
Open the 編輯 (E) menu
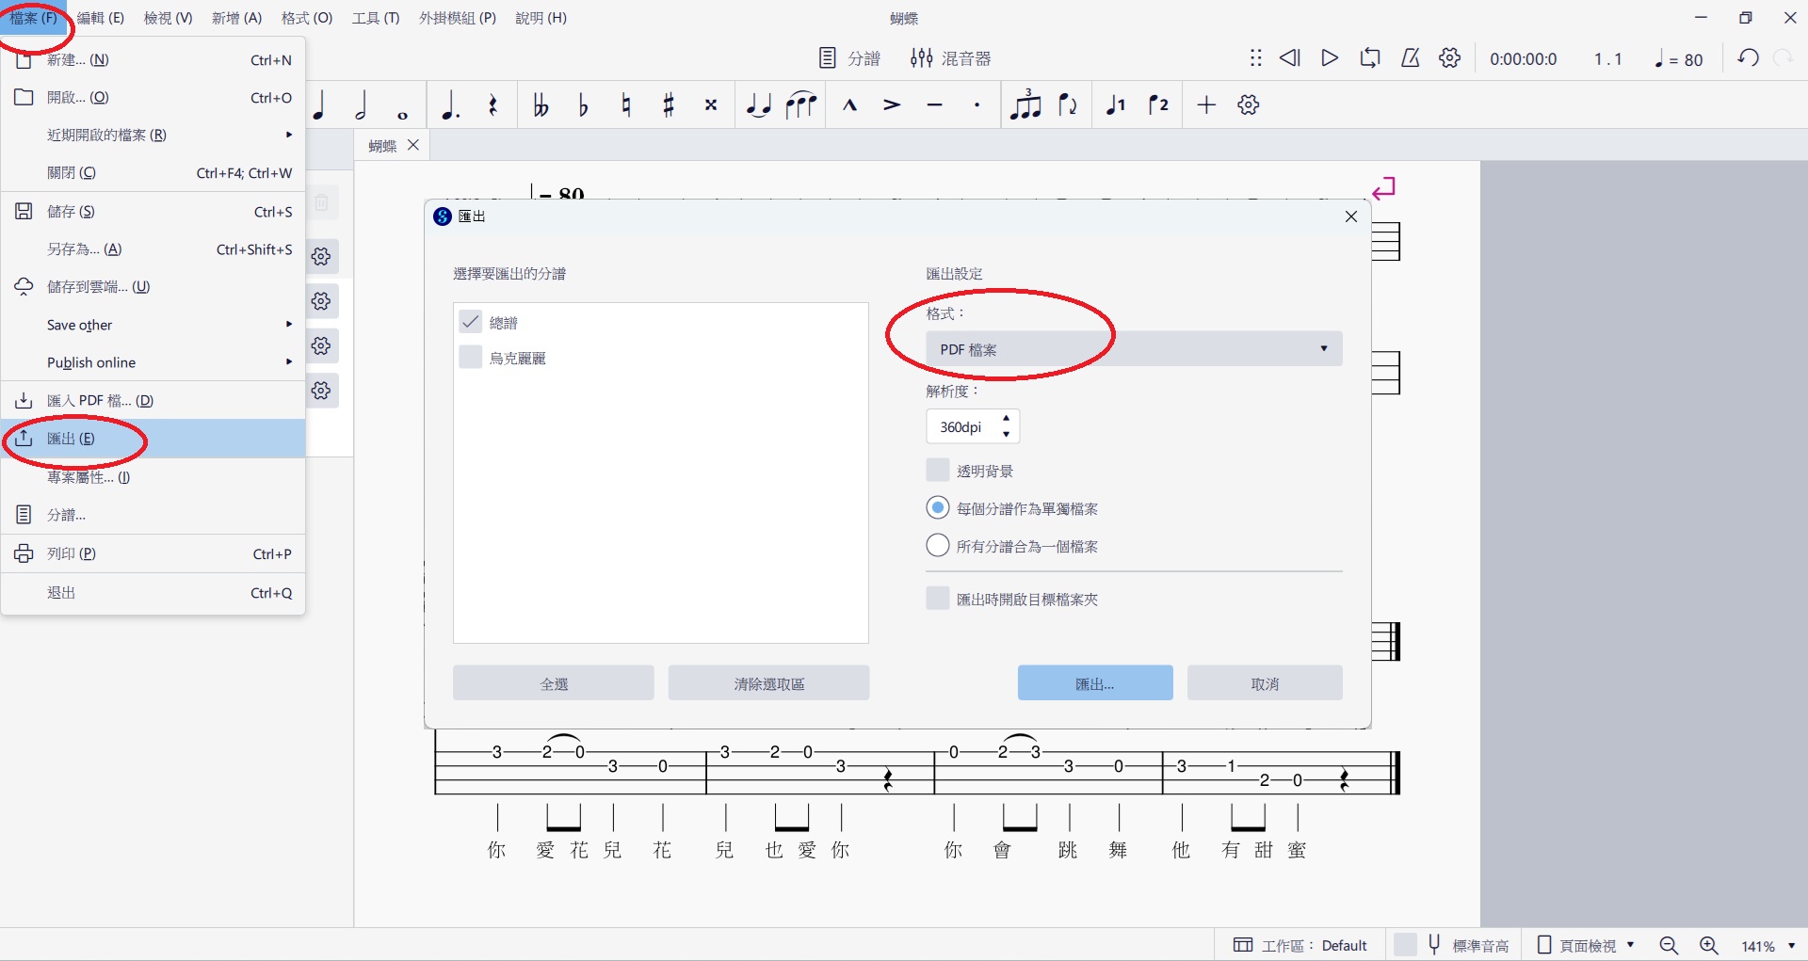tap(100, 18)
